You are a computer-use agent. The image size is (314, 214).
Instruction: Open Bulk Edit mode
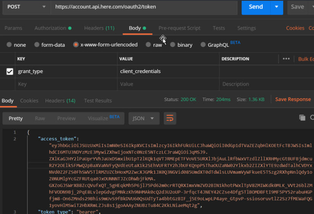(x=306, y=59)
